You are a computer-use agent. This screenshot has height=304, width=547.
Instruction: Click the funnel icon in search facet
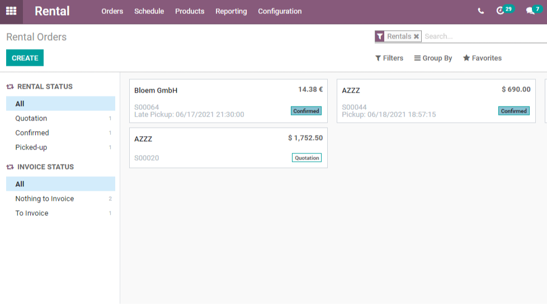tap(380, 36)
